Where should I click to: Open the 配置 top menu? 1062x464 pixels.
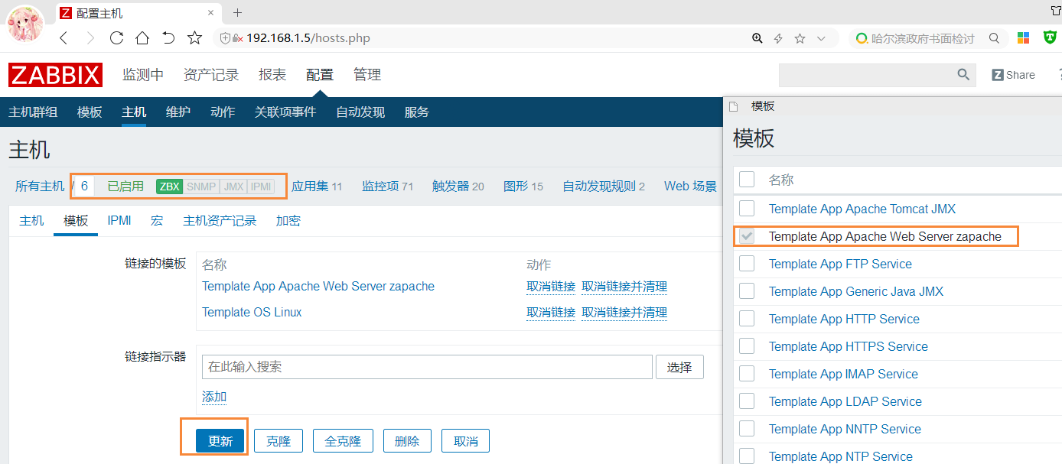point(319,75)
